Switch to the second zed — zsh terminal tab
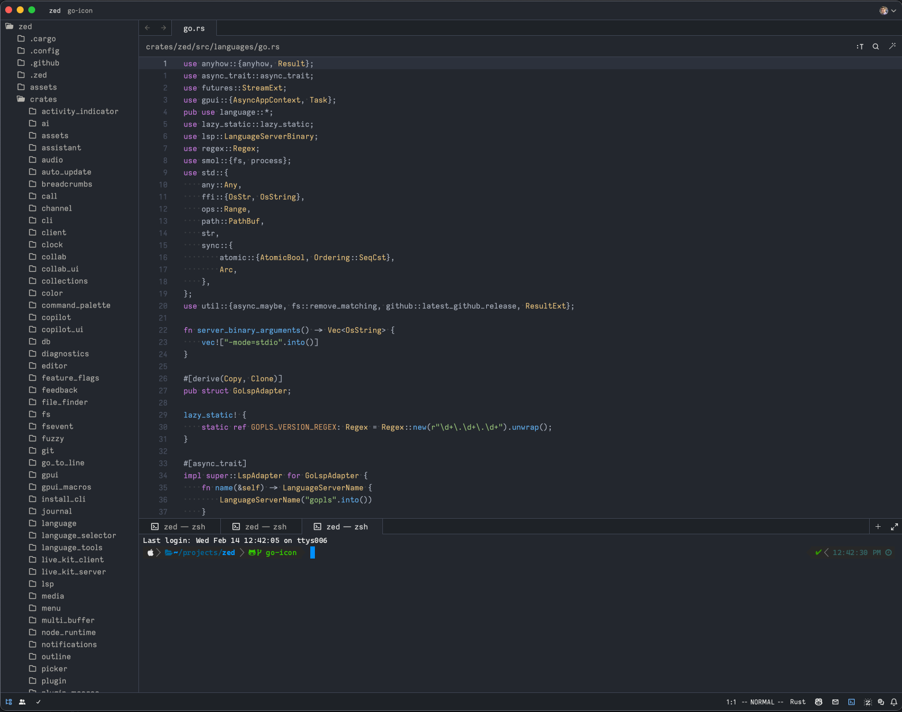902x712 pixels. (261, 527)
